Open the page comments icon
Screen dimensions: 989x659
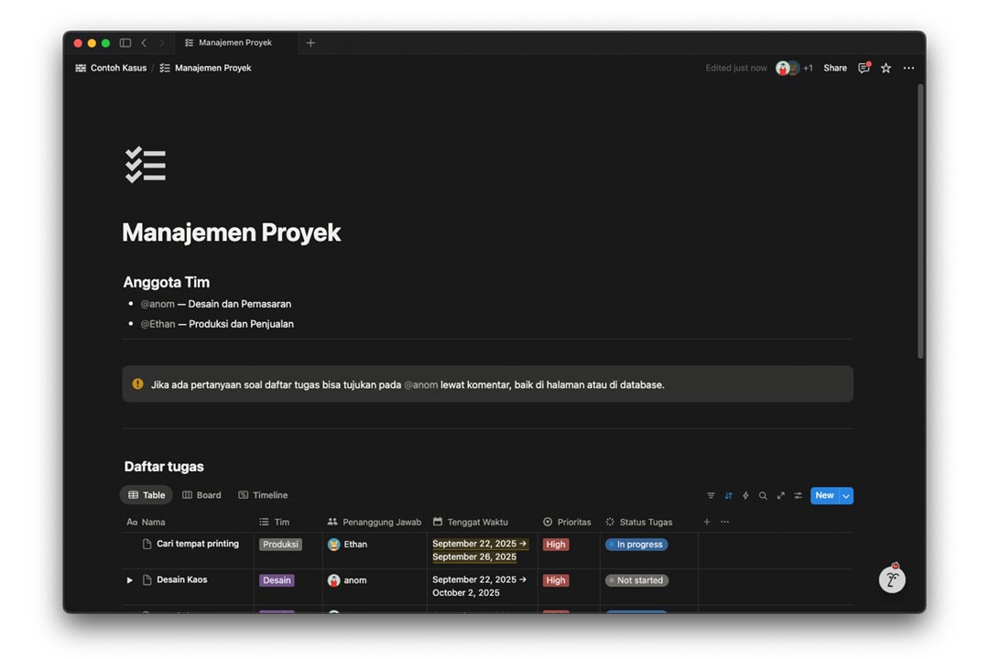864,68
